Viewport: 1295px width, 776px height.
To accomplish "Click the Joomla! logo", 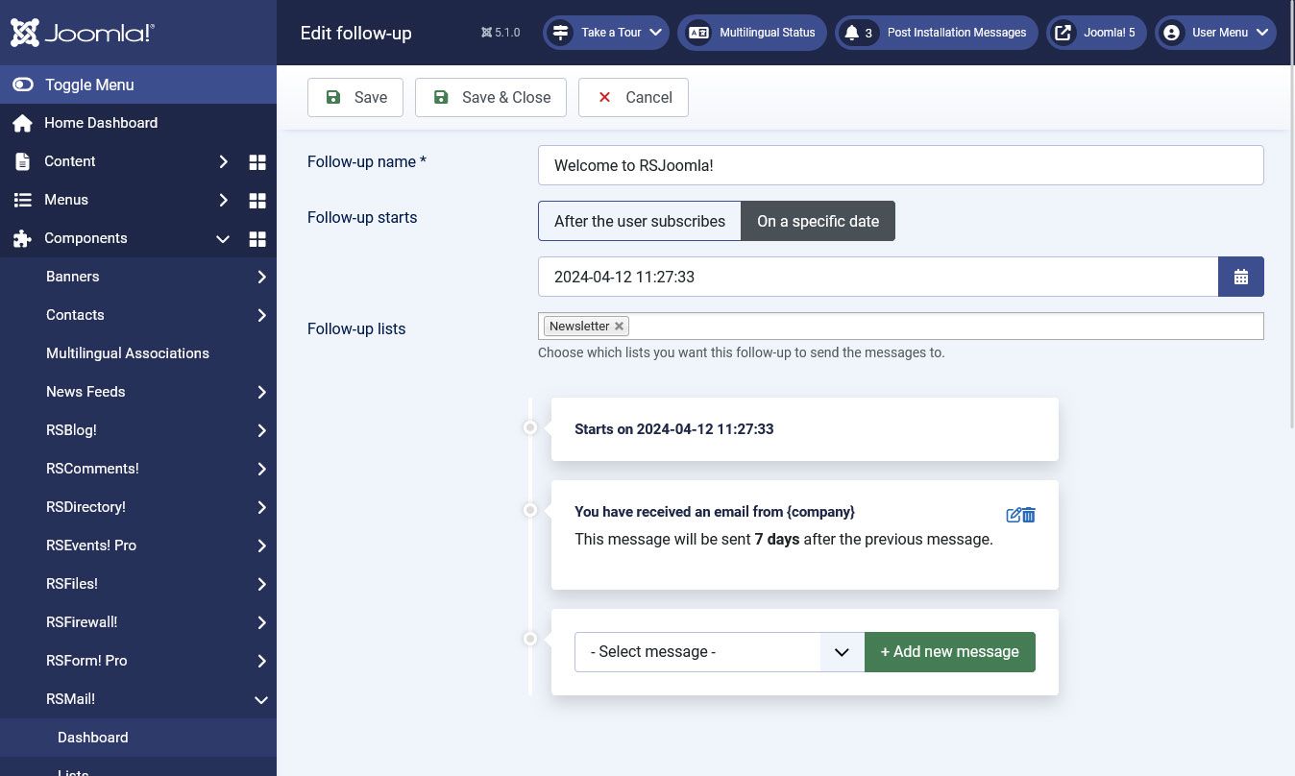I will pyautogui.click(x=83, y=33).
